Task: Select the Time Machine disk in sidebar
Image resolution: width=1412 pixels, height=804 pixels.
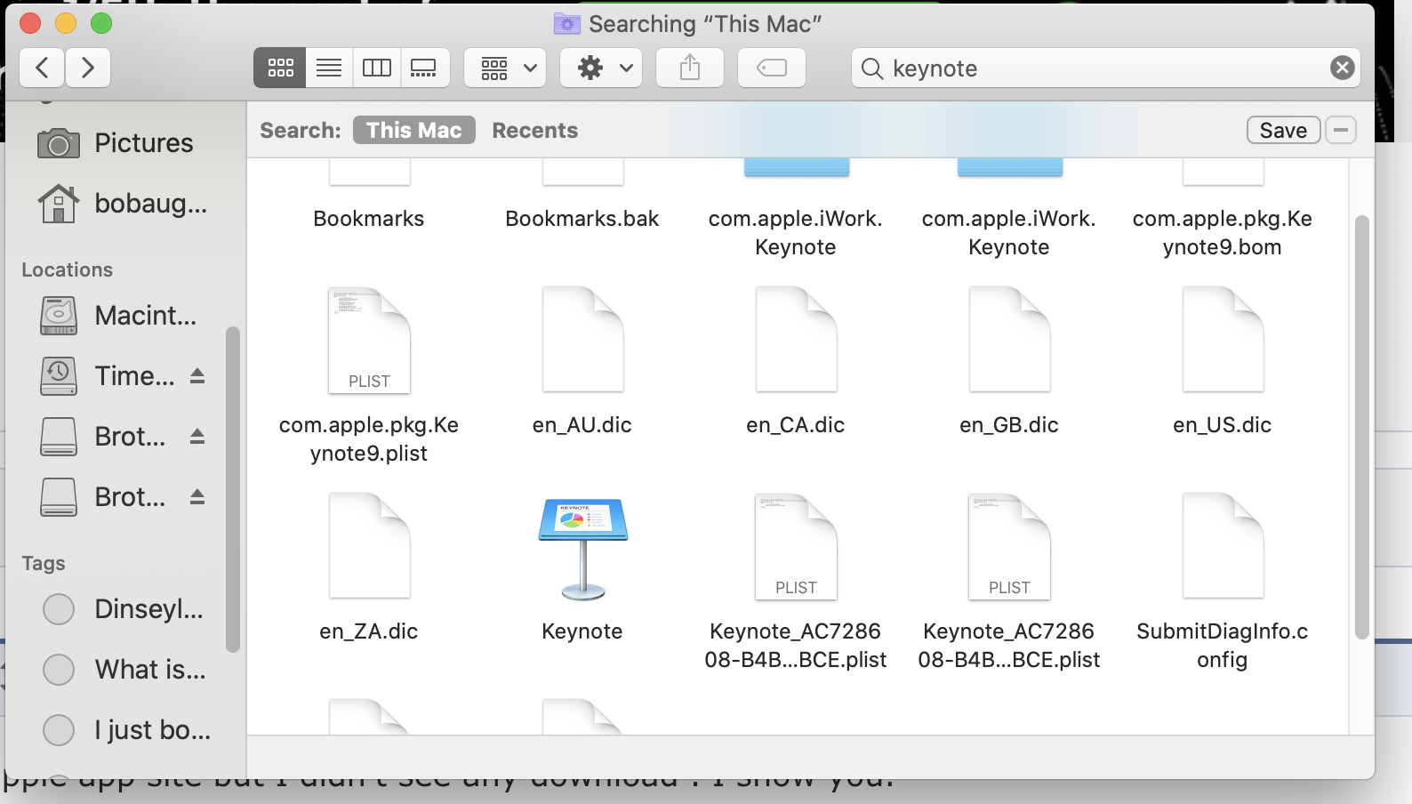Action: [x=107, y=375]
